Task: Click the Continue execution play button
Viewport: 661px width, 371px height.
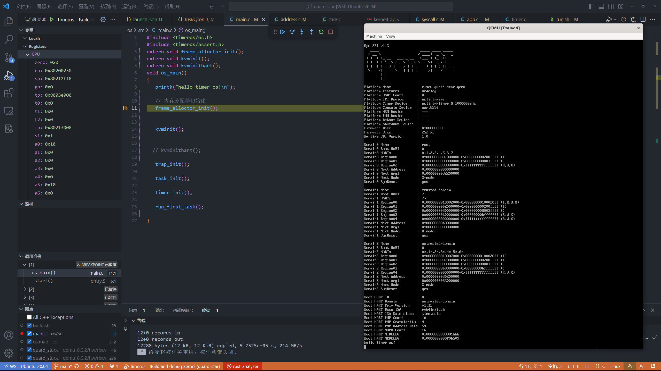Action: (282, 32)
